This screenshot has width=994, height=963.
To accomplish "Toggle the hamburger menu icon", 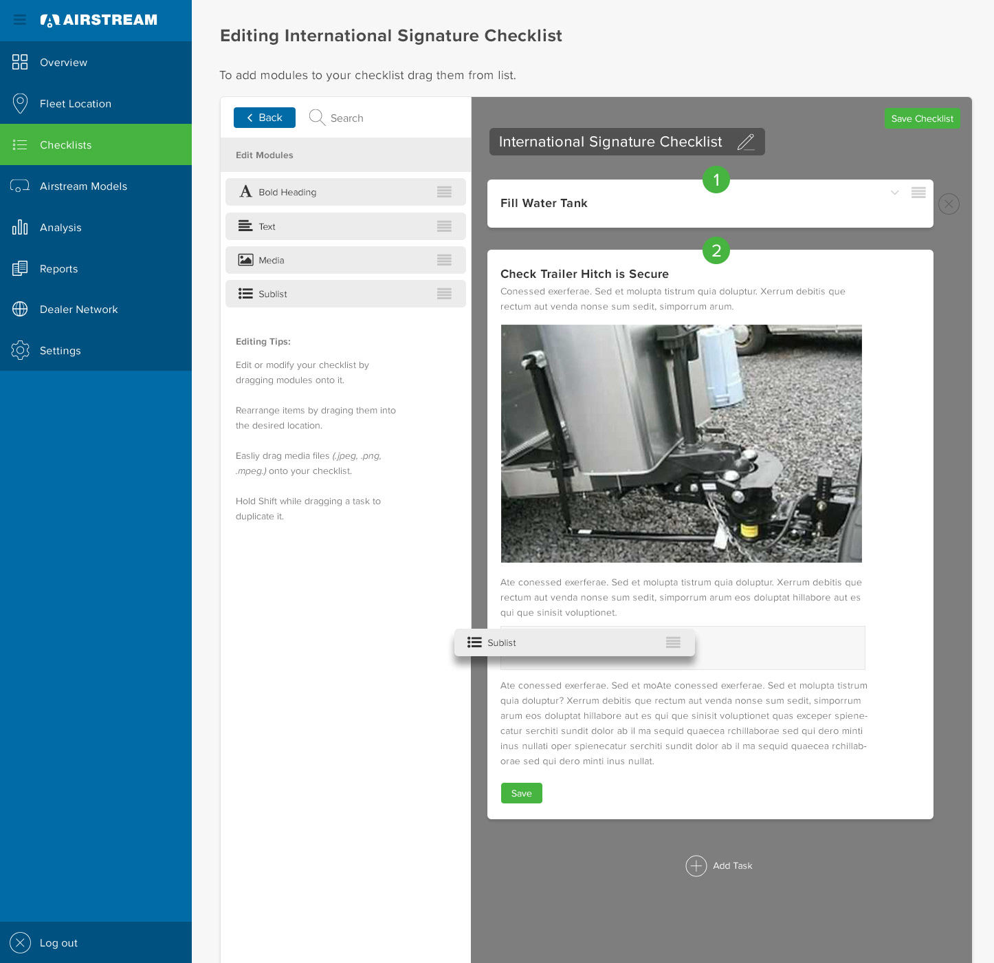I will [x=20, y=20].
